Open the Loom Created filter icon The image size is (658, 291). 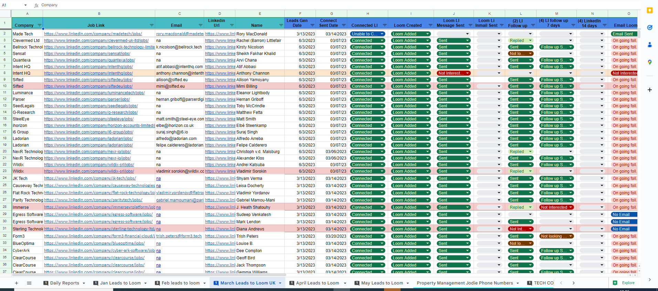[x=431, y=25]
